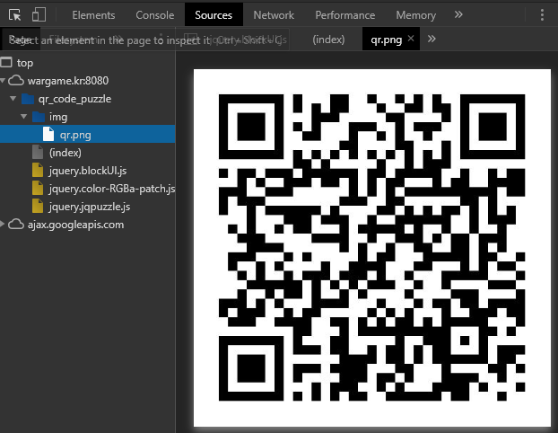This screenshot has width=558, height=433.
Task: Click the wargame.kr:8080 cloud icon
Action: [16, 81]
